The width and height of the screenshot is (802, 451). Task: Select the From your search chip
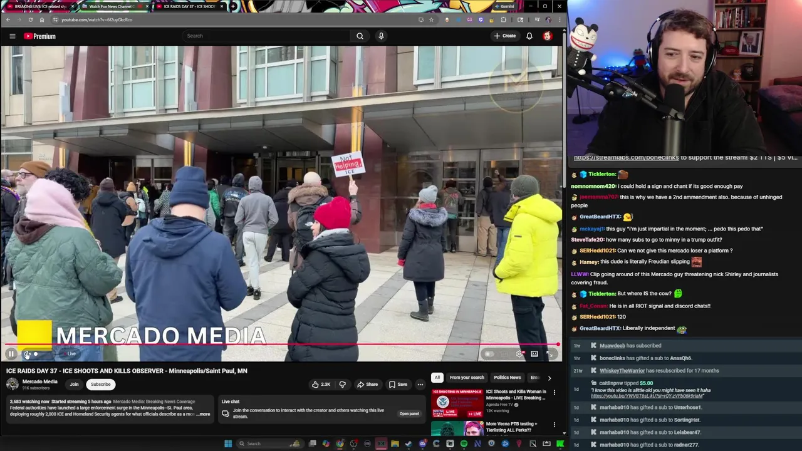coord(467,378)
